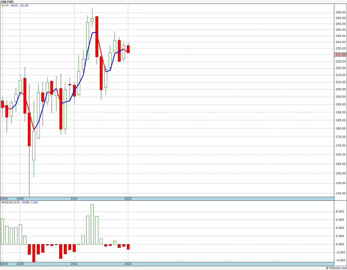
Task: Click the 165.00 price axis label
Action: click(x=341, y=155)
